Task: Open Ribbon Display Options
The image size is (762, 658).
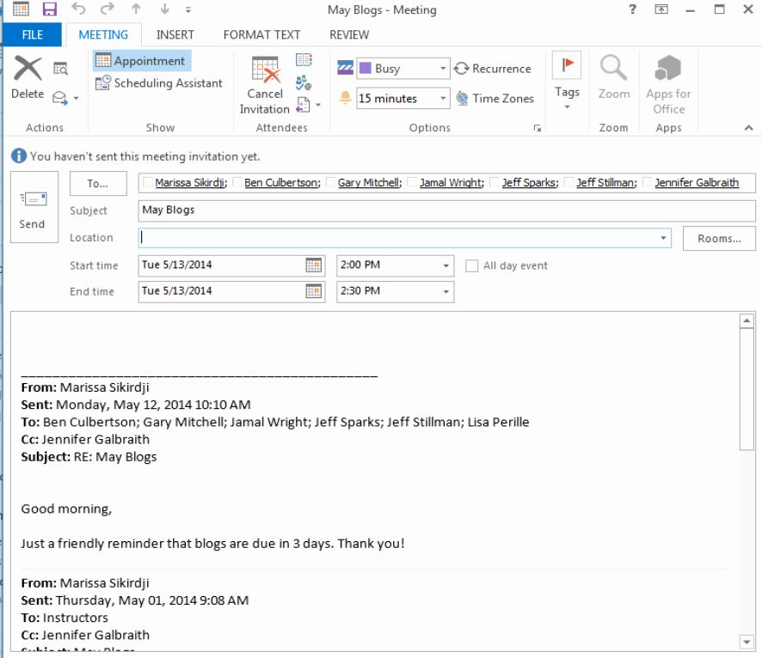Action: click(661, 9)
